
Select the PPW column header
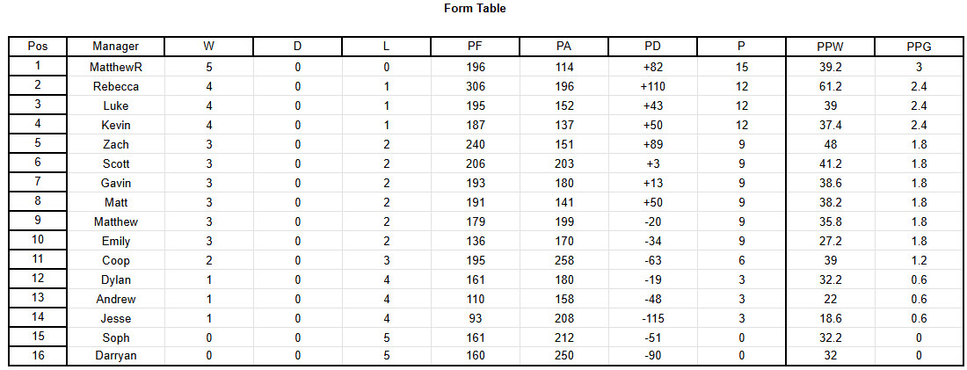[830, 47]
